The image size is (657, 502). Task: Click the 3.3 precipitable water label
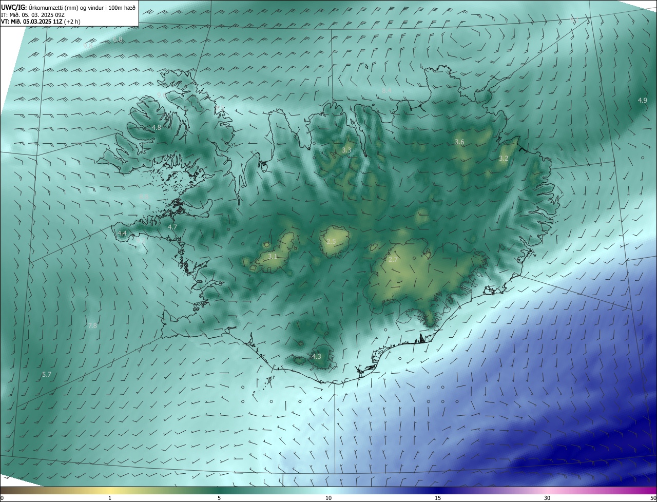pyautogui.click(x=346, y=150)
